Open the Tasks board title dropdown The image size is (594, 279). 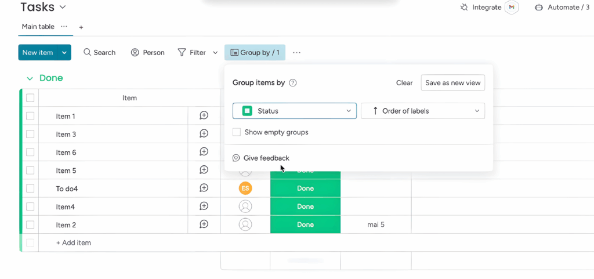[63, 7]
